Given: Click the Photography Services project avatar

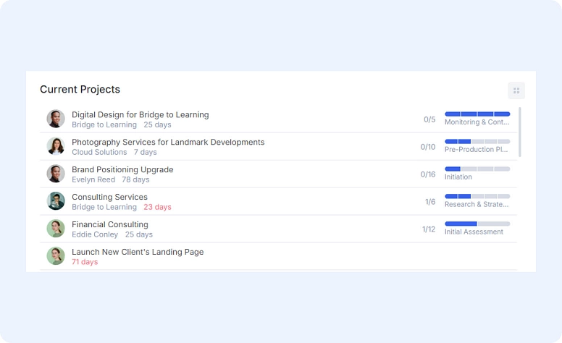Looking at the screenshot, I should click(56, 146).
